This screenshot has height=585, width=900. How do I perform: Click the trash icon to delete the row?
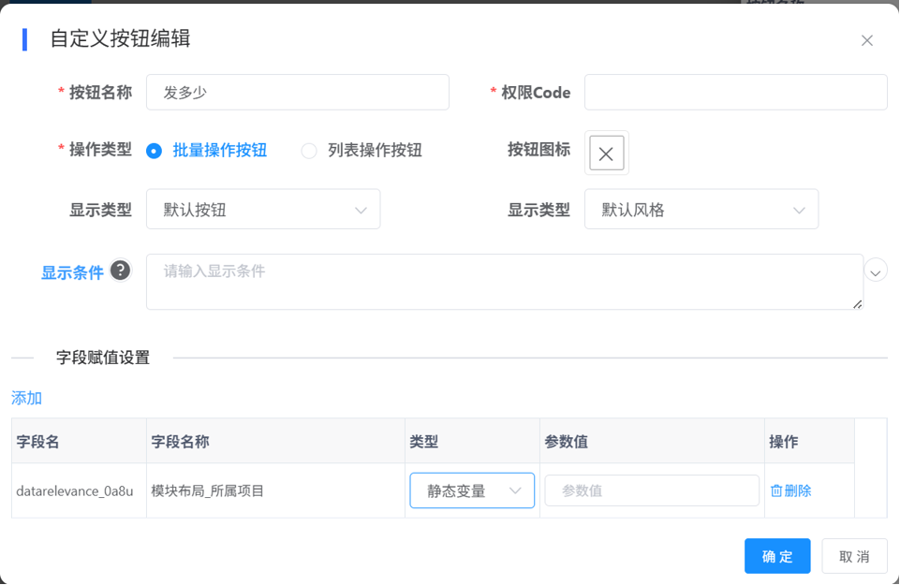(776, 490)
